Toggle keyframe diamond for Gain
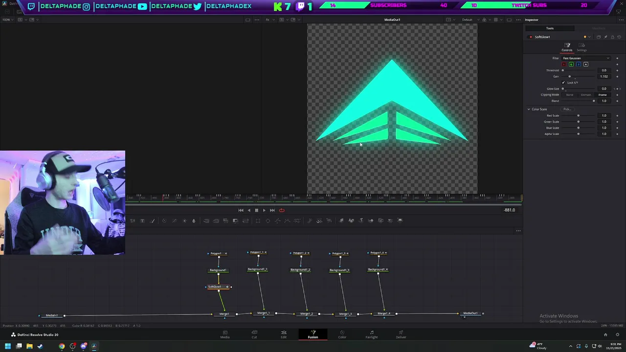Screen dimensions: 626x352 click(x=617, y=76)
